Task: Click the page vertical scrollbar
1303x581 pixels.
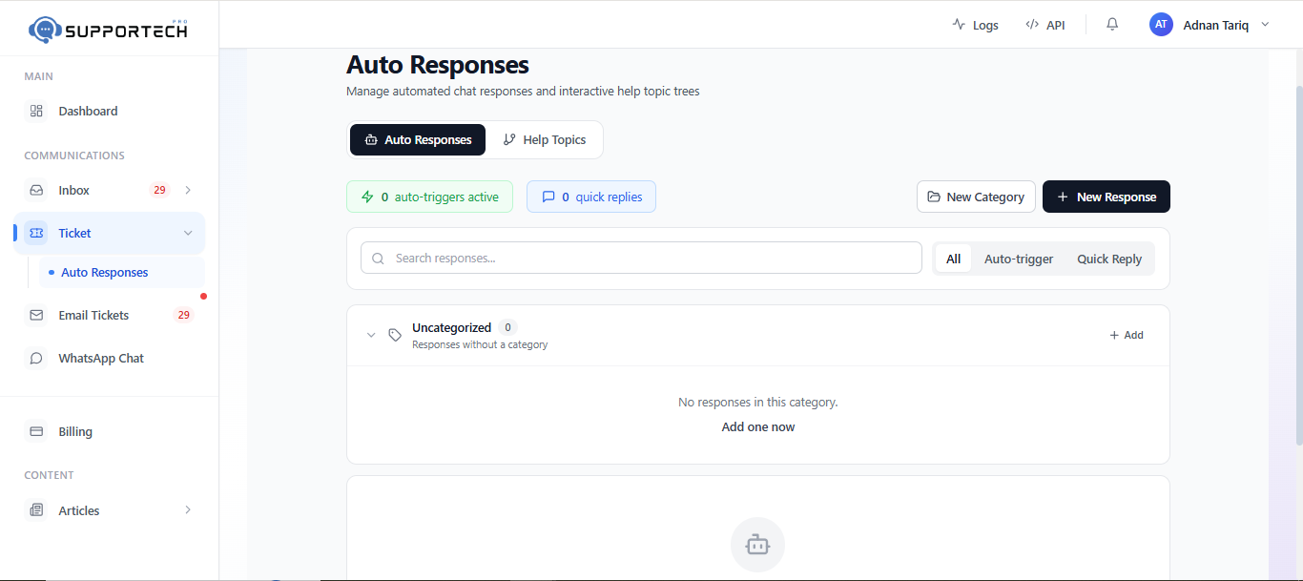Action: point(1298,264)
